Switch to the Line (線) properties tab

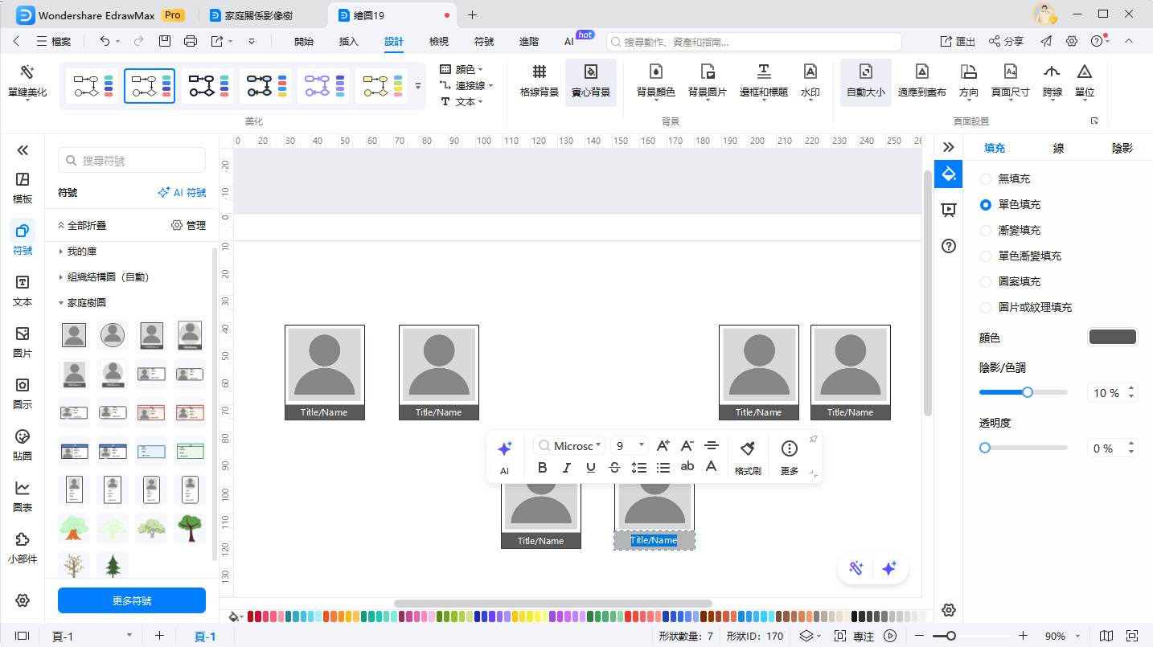1059,148
